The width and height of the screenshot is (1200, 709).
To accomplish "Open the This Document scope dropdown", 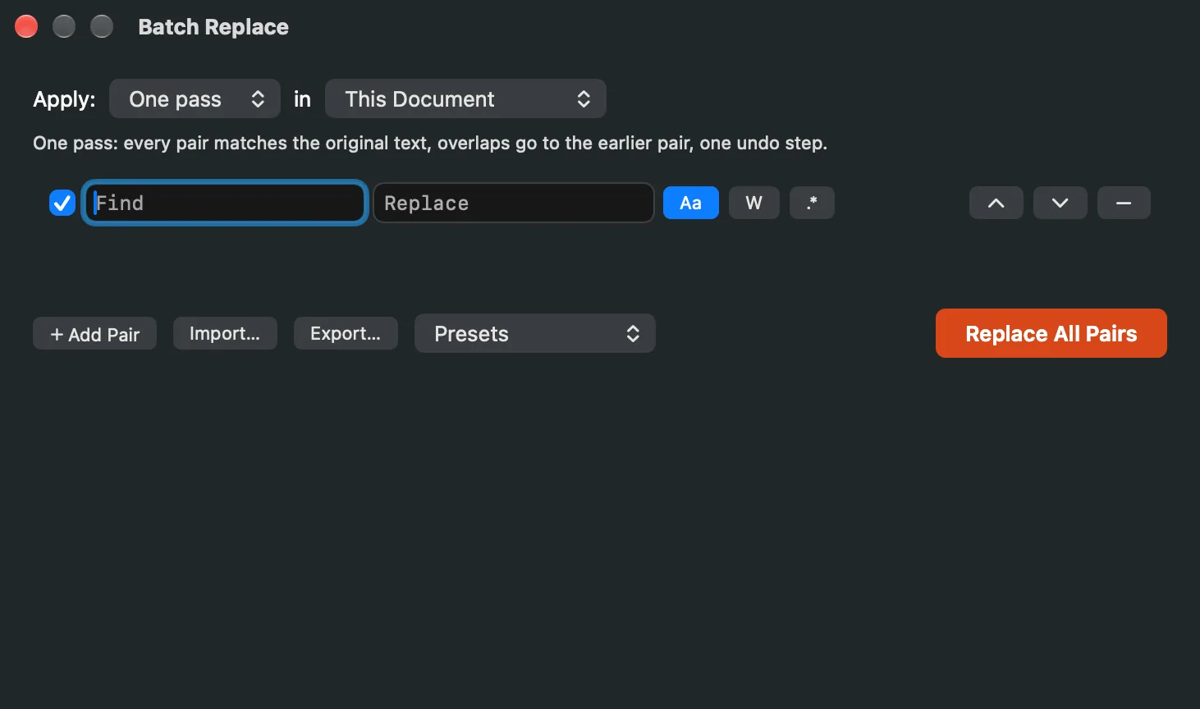I will click(x=465, y=99).
